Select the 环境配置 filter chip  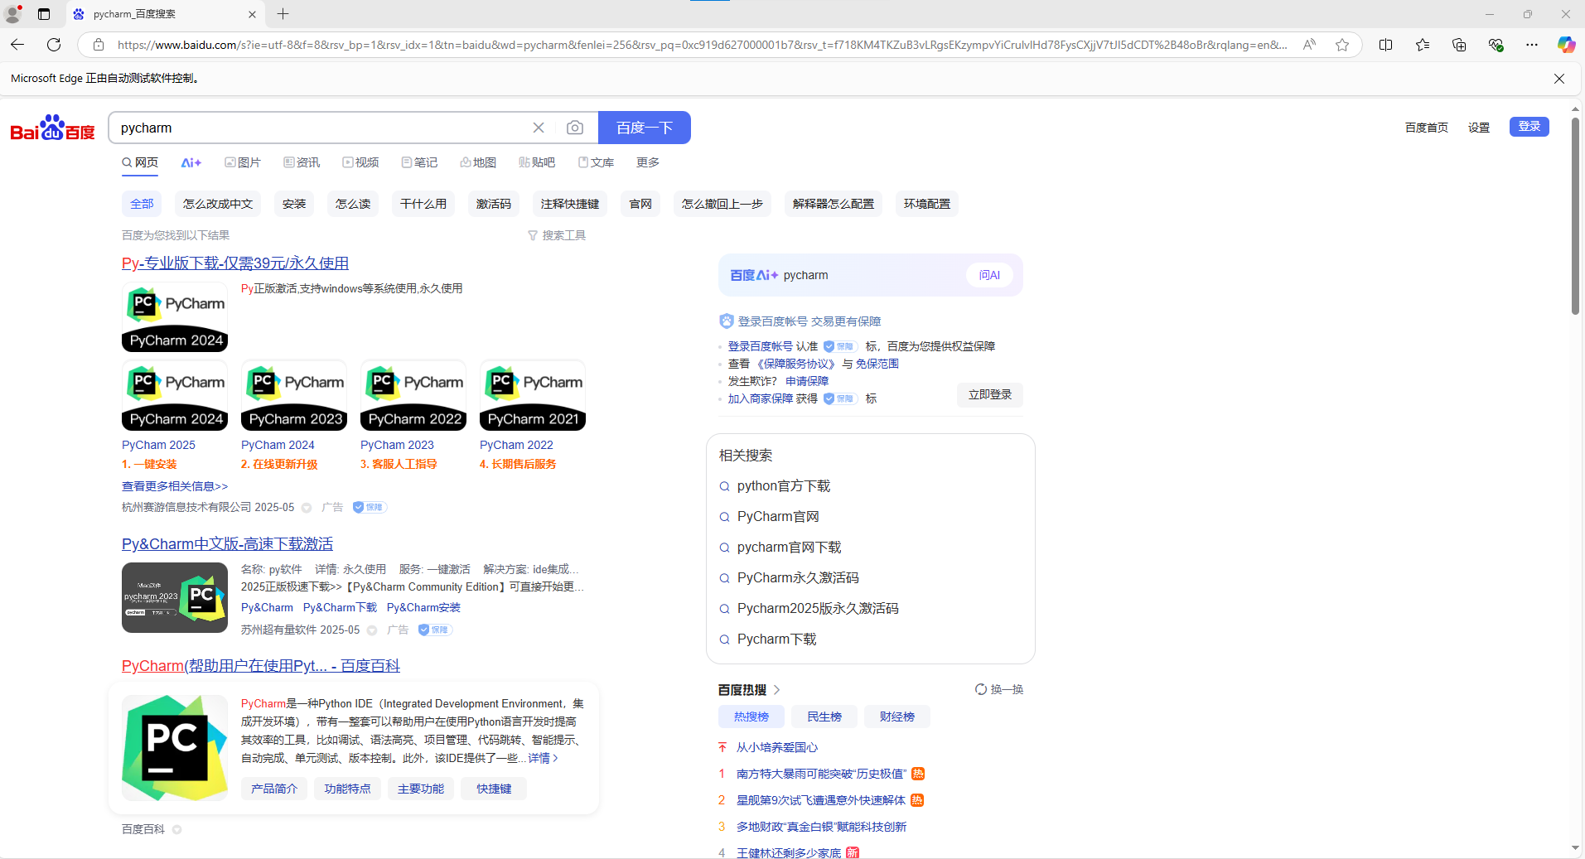click(x=927, y=204)
